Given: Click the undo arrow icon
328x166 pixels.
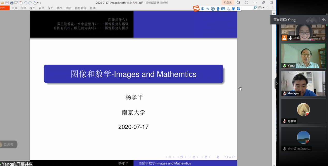Looking at the screenshot, I should (x=26, y=3).
